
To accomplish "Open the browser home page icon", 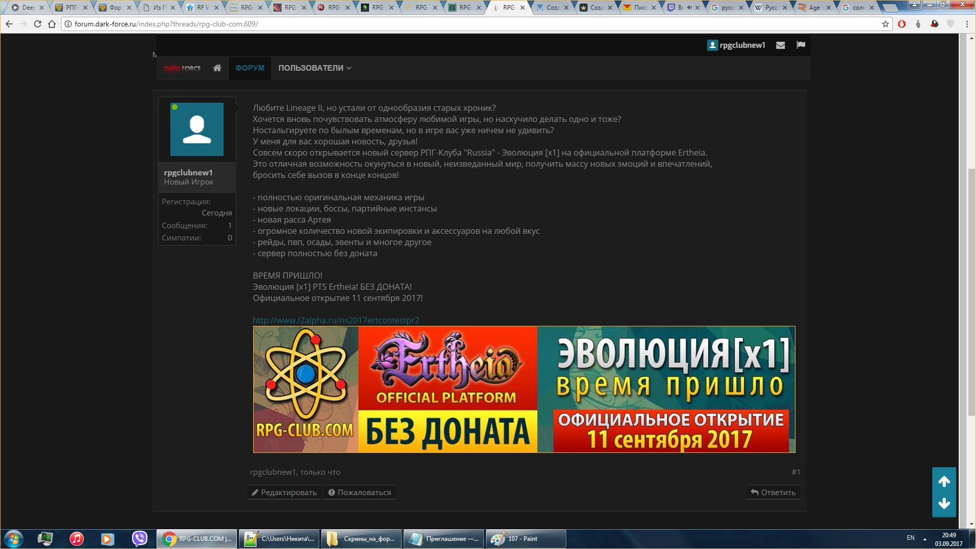I will [x=52, y=24].
